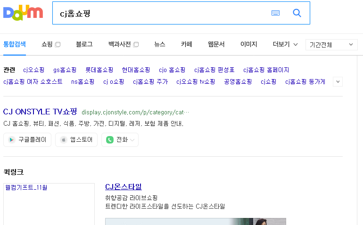363x225 pixels.
Task: Open related search 롯데홈쇼핑
Action: (x=99, y=70)
